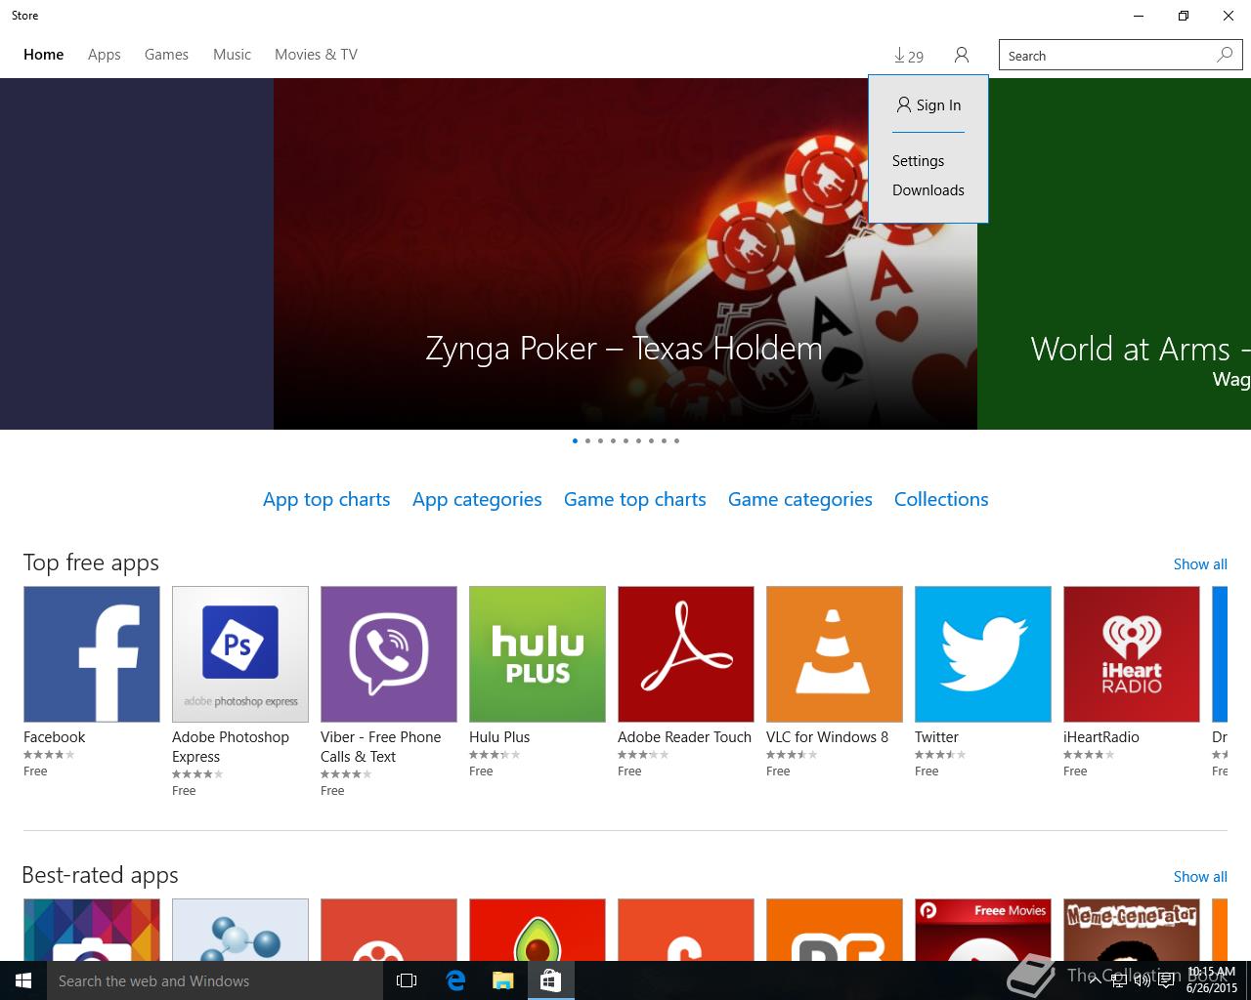Select the last carousel page dot
Viewport: 1251px width, 1000px height.
click(676, 440)
